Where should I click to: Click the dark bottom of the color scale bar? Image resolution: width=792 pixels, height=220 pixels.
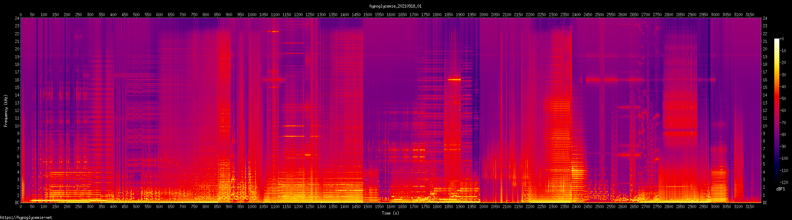[776, 180]
